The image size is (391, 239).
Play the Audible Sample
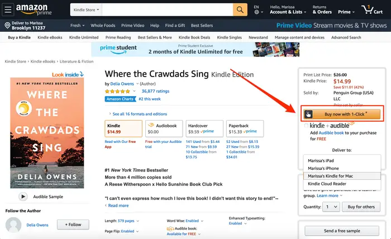click(x=23, y=197)
